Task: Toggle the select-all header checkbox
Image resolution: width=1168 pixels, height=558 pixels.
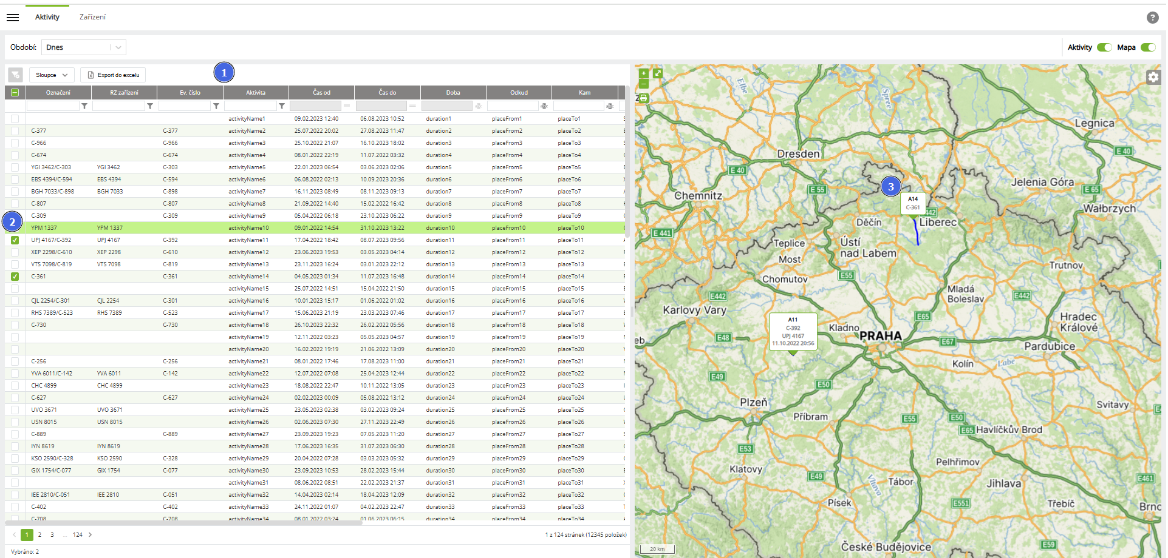Action: click(15, 93)
